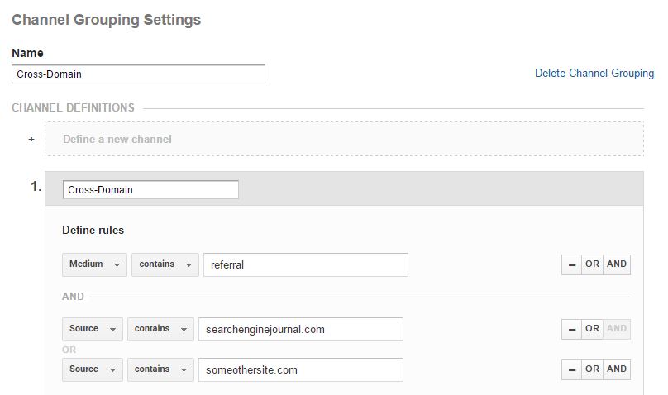Remove the Medium contains referral rule with minus

[572, 264]
